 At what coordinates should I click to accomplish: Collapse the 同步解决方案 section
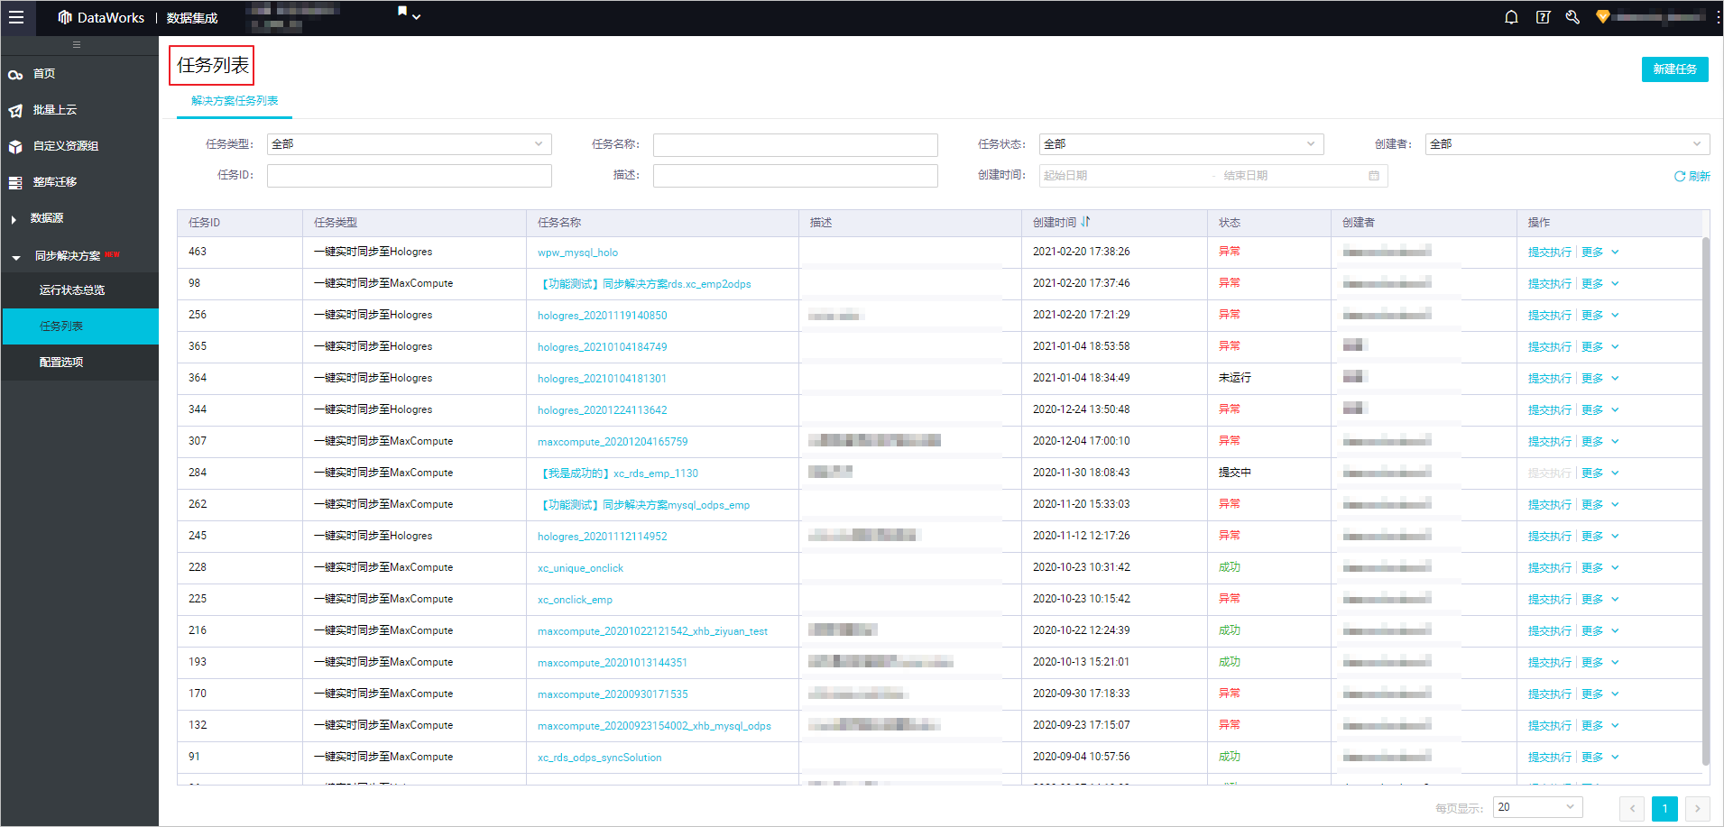(x=16, y=257)
